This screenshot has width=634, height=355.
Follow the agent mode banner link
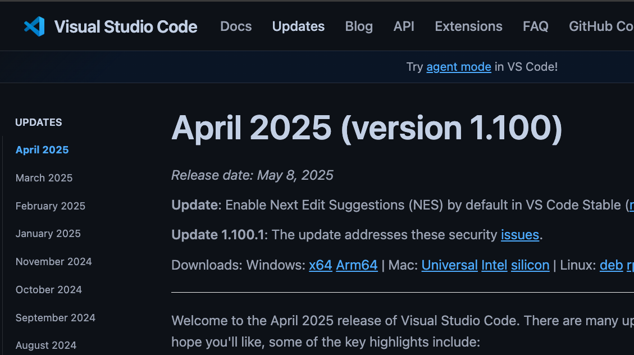459,67
